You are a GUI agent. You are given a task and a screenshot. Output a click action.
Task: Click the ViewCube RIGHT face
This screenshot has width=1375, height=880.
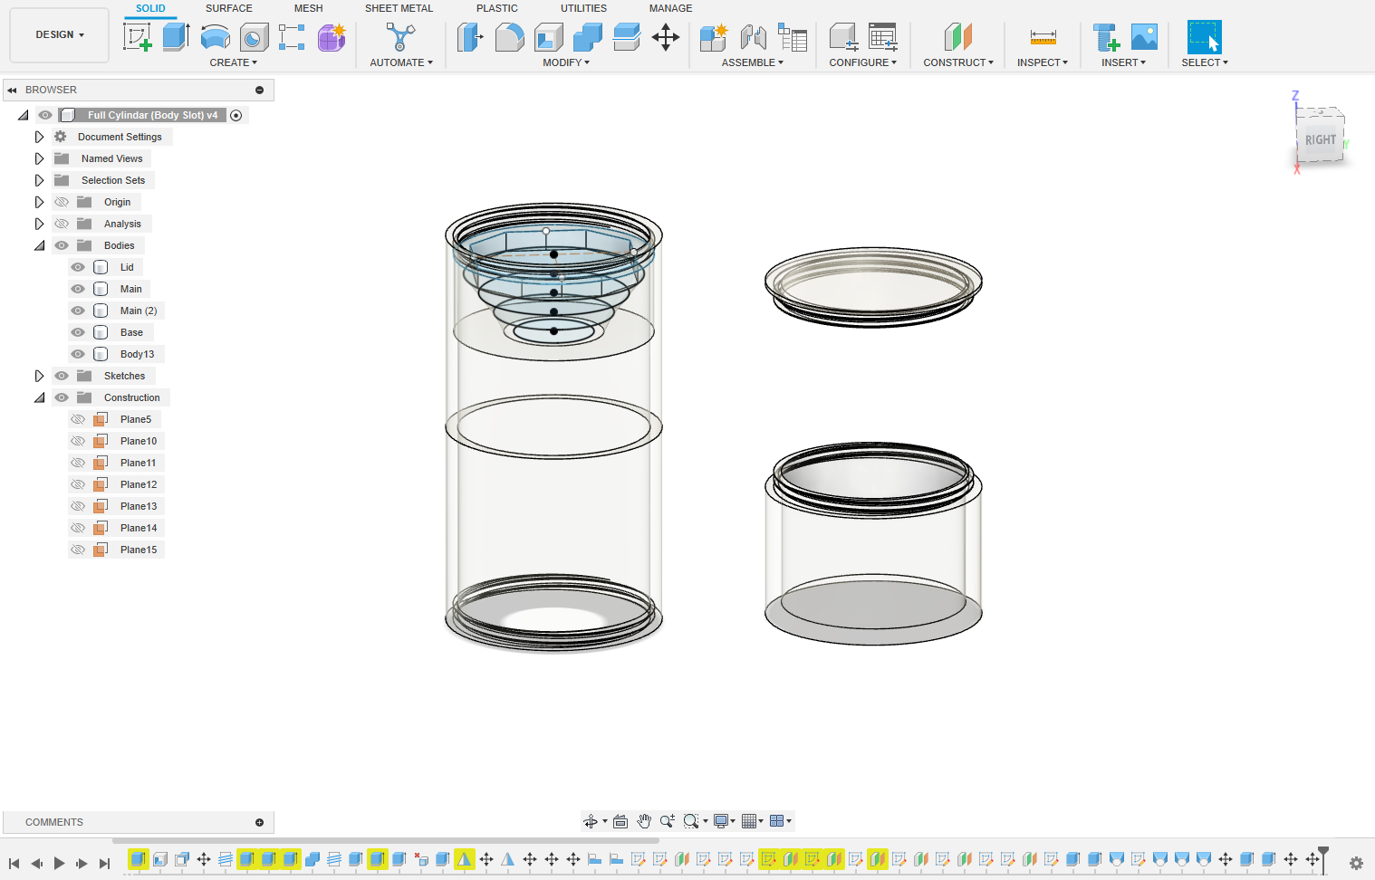(x=1320, y=139)
